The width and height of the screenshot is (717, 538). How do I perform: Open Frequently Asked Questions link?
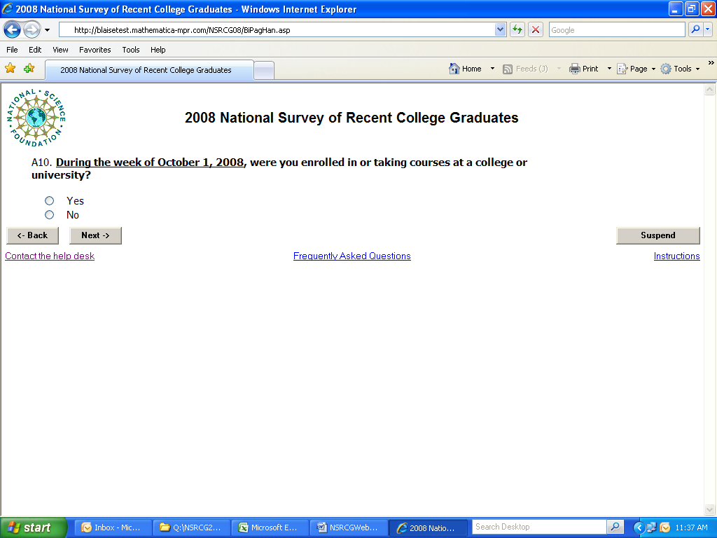click(352, 256)
